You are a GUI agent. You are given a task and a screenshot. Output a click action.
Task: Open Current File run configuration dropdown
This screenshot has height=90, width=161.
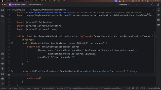123,5
